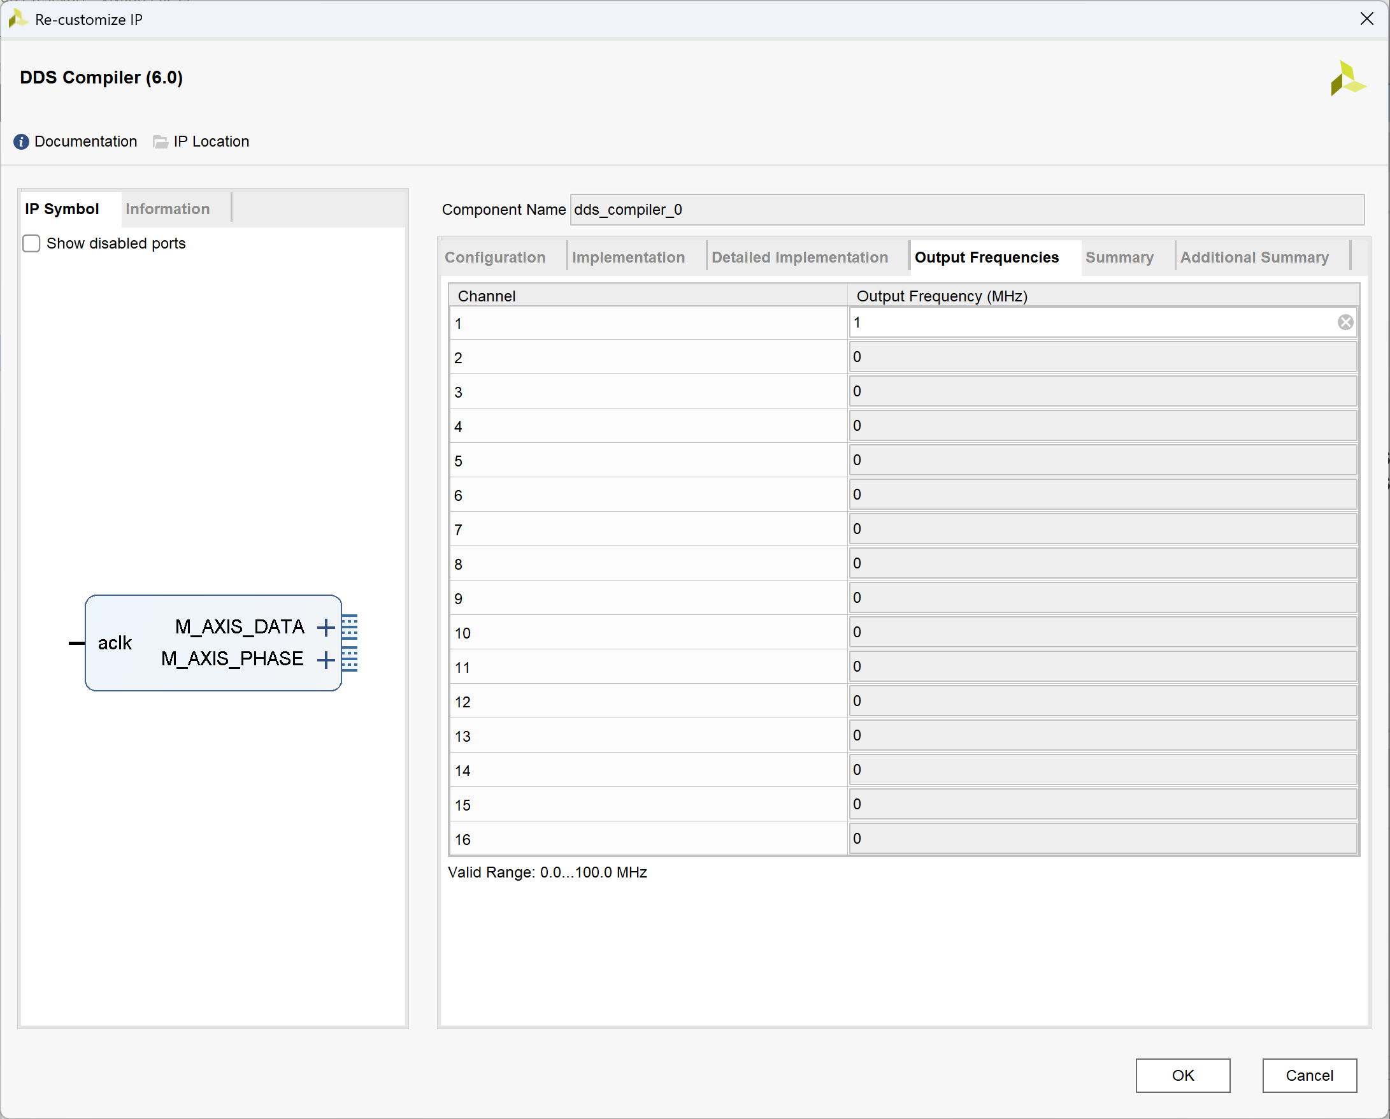Screen dimensions: 1390x1119
Task: Expand the M_AXIS_DATA port plus icon
Action: point(326,627)
